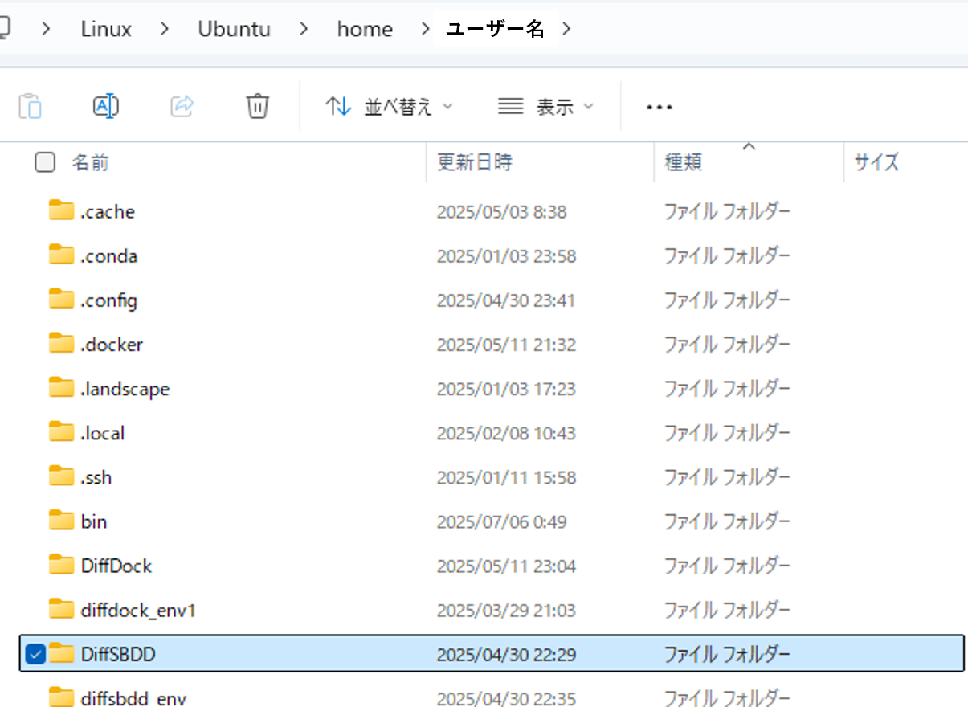The height and width of the screenshot is (707, 968).
Task: Click the Share icon in the toolbar
Action: [182, 105]
